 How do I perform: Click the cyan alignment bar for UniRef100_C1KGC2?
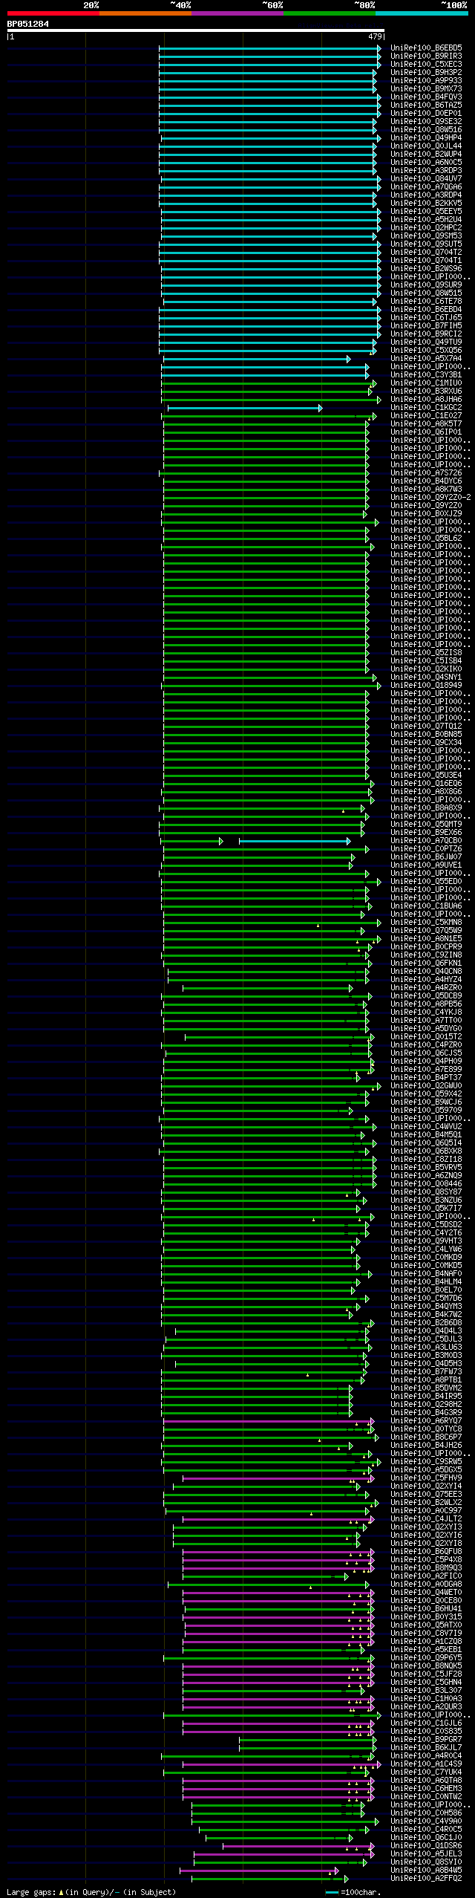(x=245, y=408)
